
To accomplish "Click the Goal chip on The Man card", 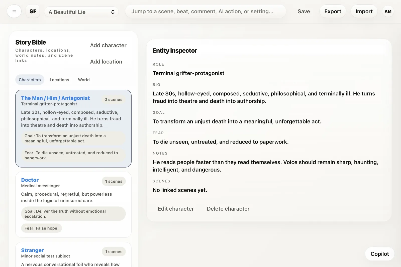I will (73, 139).
